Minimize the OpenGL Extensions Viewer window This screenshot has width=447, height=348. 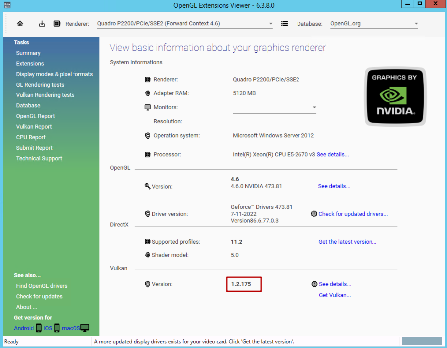[408, 4]
